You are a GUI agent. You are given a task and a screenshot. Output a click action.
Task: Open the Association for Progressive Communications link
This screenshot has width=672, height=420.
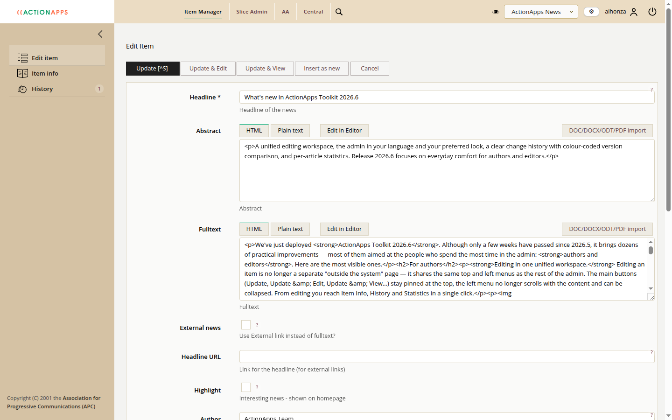click(x=54, y=402)
